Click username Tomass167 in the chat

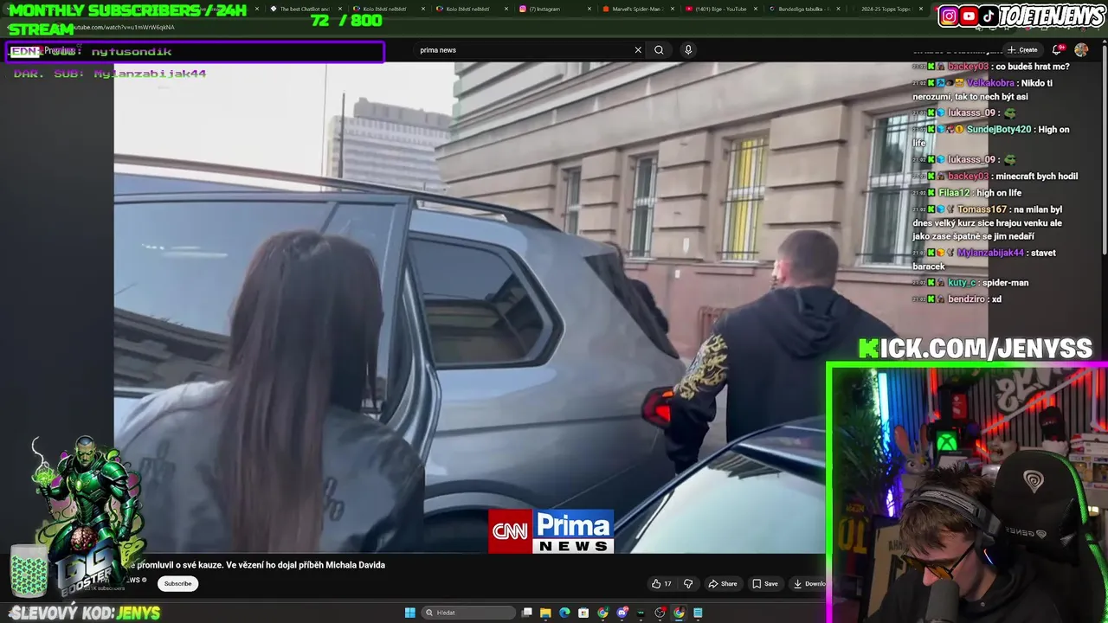[x=982, y=209]
